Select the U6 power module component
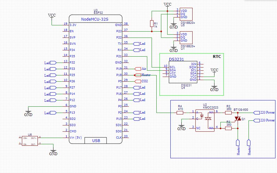 pos(30,140)
